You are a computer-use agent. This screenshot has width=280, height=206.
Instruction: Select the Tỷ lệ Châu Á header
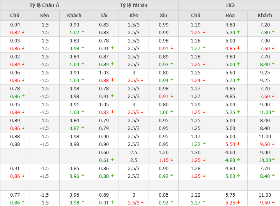click(x=44, y=5)
